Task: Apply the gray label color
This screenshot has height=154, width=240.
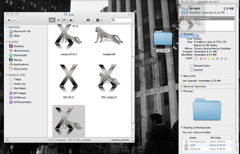Action: [x=226, y=58]
